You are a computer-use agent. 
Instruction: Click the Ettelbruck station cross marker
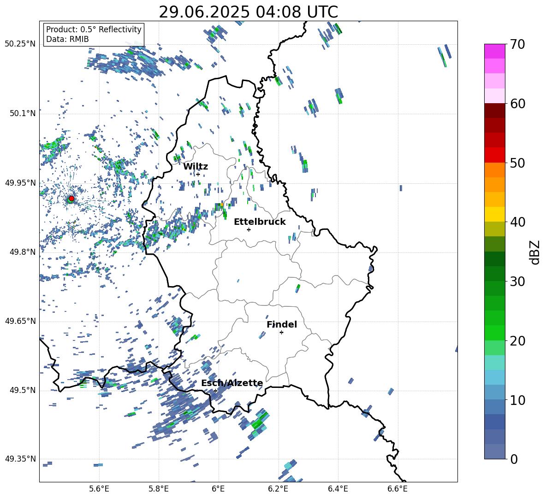pos(249,229)
